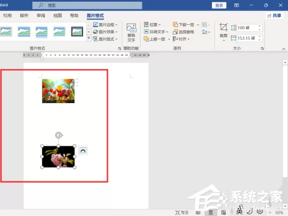Open the Picture Border dropdown
Viewport: 288px width, 216px height.
click(105, 25)
